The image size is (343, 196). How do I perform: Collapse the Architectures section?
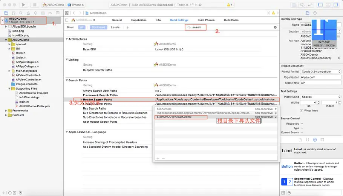tap(67, 39)
